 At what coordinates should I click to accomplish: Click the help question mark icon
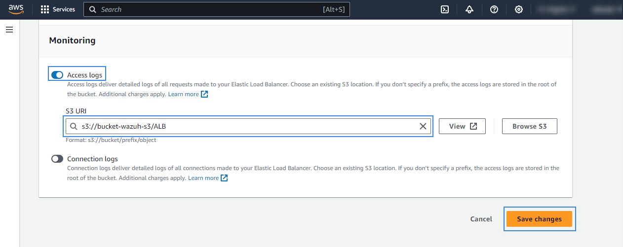(494, 9)
